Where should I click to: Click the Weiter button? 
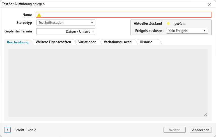[174, 130]
